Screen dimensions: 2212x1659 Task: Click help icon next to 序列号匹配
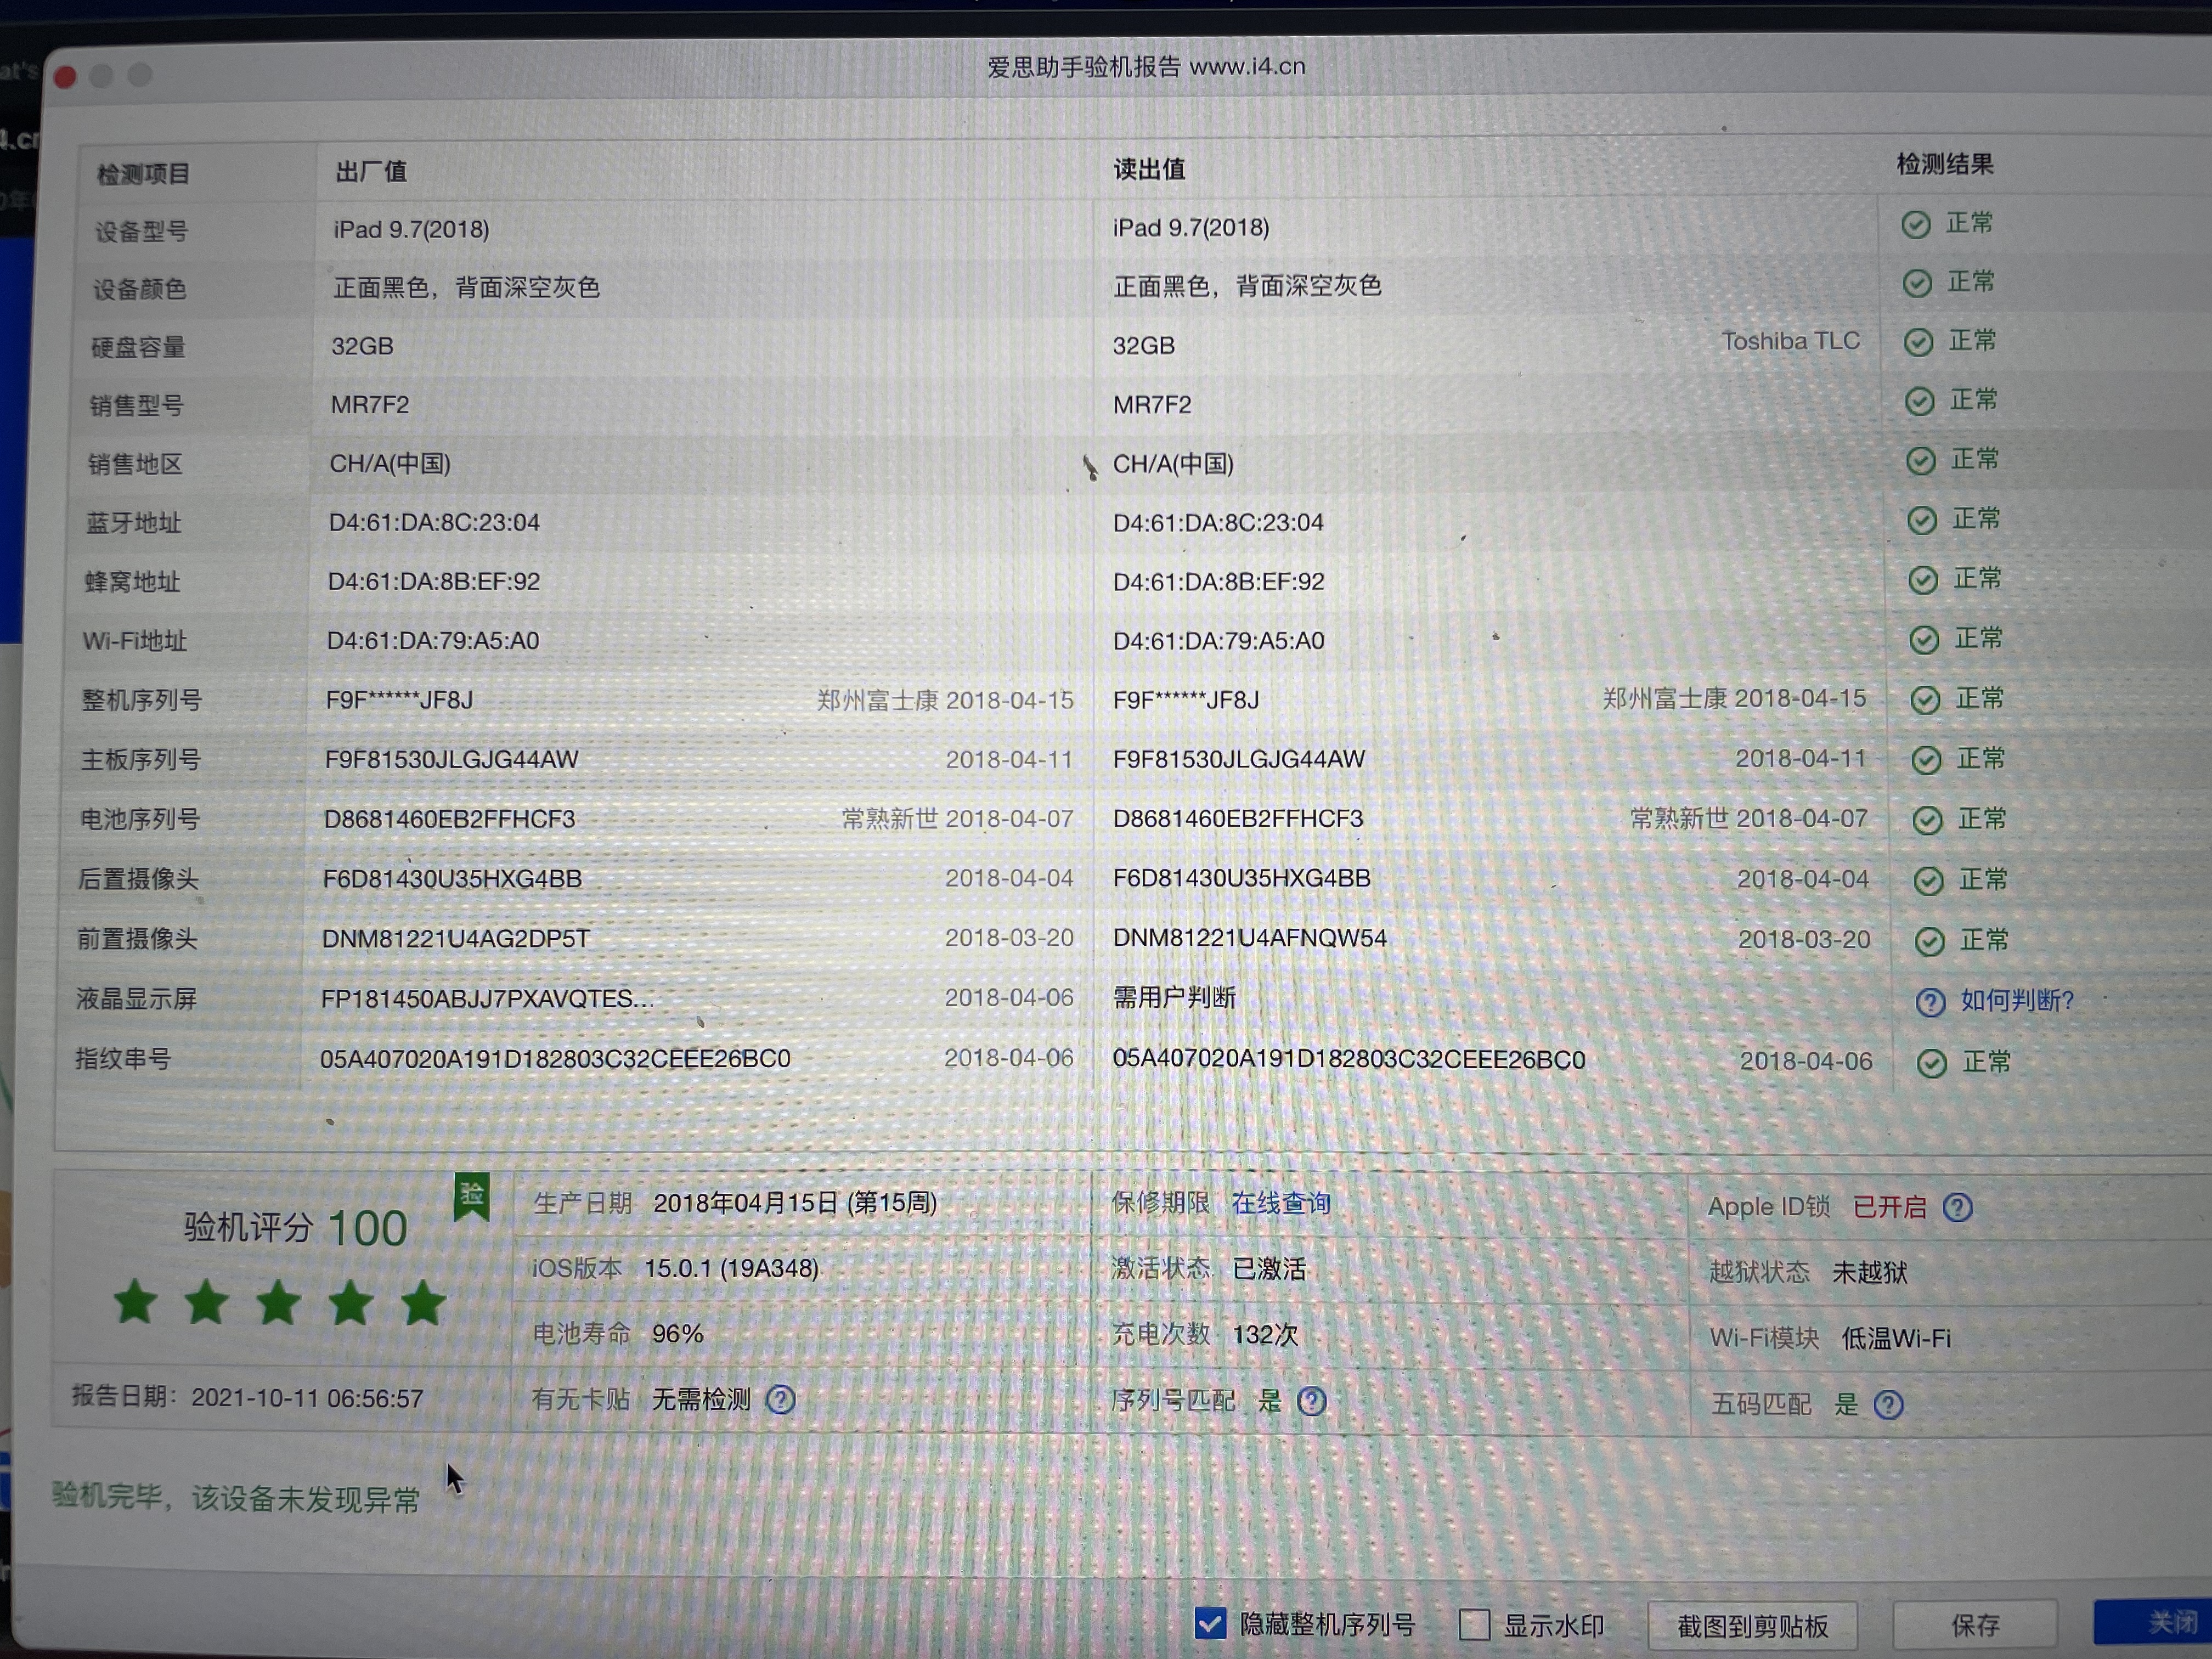tap(1311, 1401)
